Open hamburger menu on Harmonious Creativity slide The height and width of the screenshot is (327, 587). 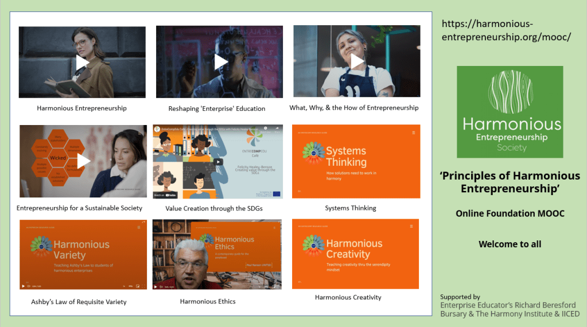coord(413,227)
